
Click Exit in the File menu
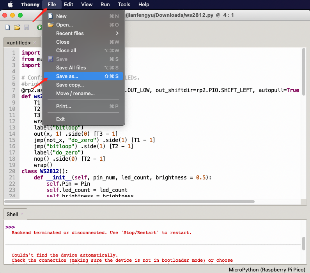tap(83, 119)
